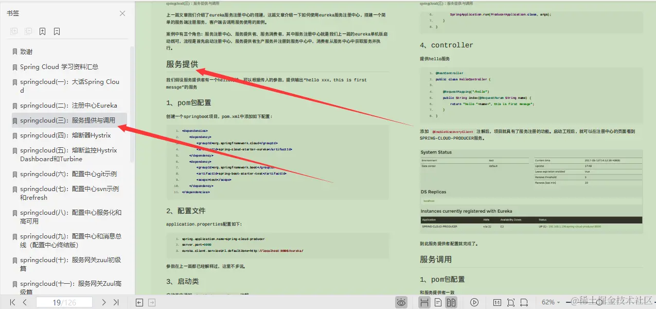The image size is (656, 309).
Task: Click the page number field showing 19/126
Action: [x=64, y=302]
